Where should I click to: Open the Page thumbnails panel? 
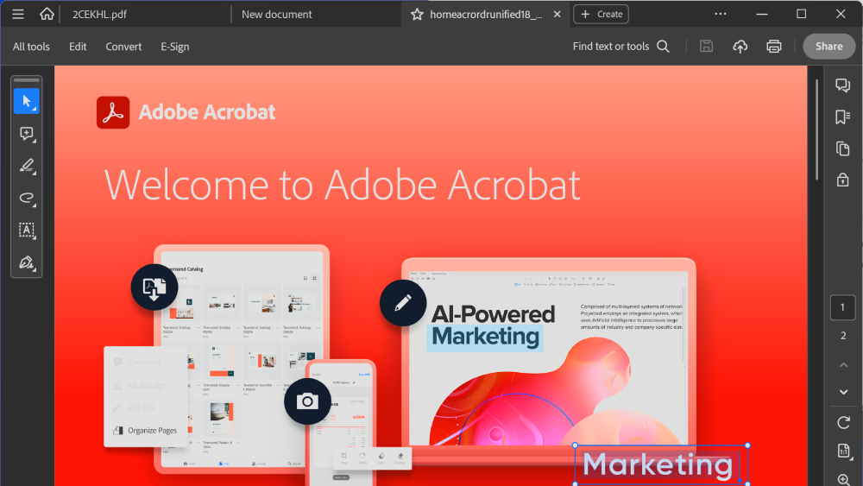(842, 148)
